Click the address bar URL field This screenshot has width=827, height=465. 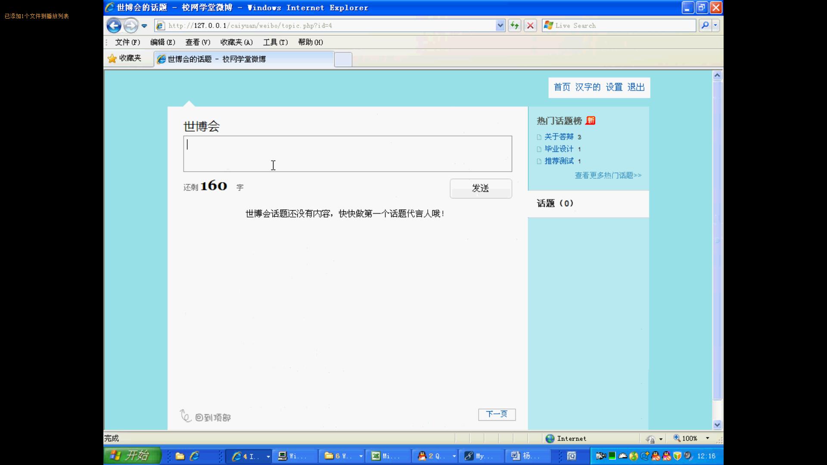point(330,25)
